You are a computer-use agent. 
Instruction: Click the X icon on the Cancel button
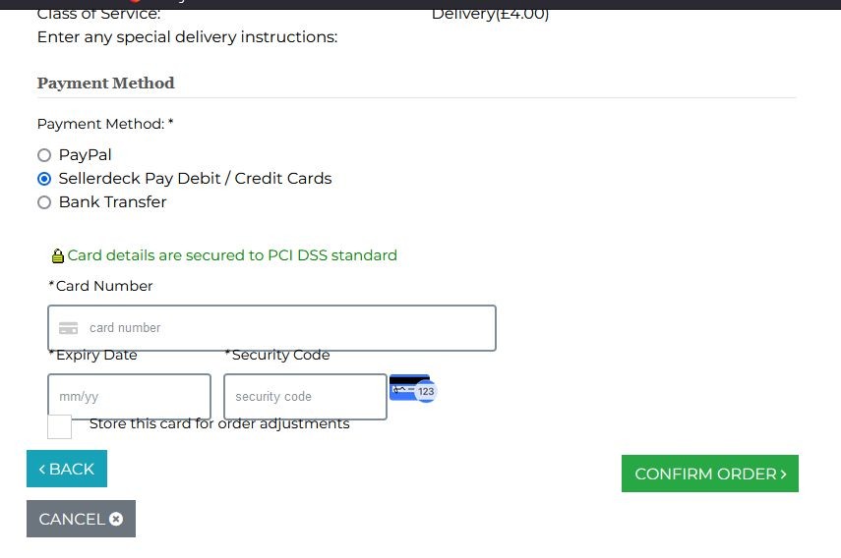click(x=116, y=519)
